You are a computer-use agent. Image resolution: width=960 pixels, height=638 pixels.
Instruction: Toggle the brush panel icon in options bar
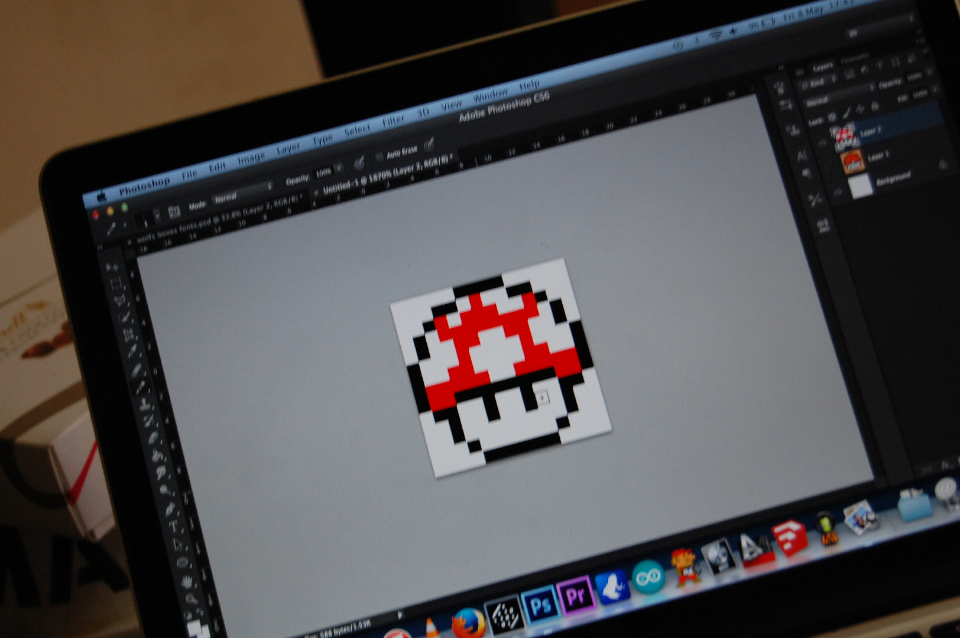coord(174,211)
